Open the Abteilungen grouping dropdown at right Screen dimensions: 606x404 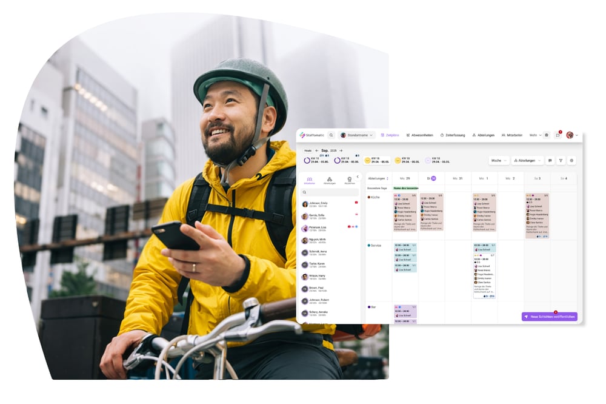coord(527,161)
